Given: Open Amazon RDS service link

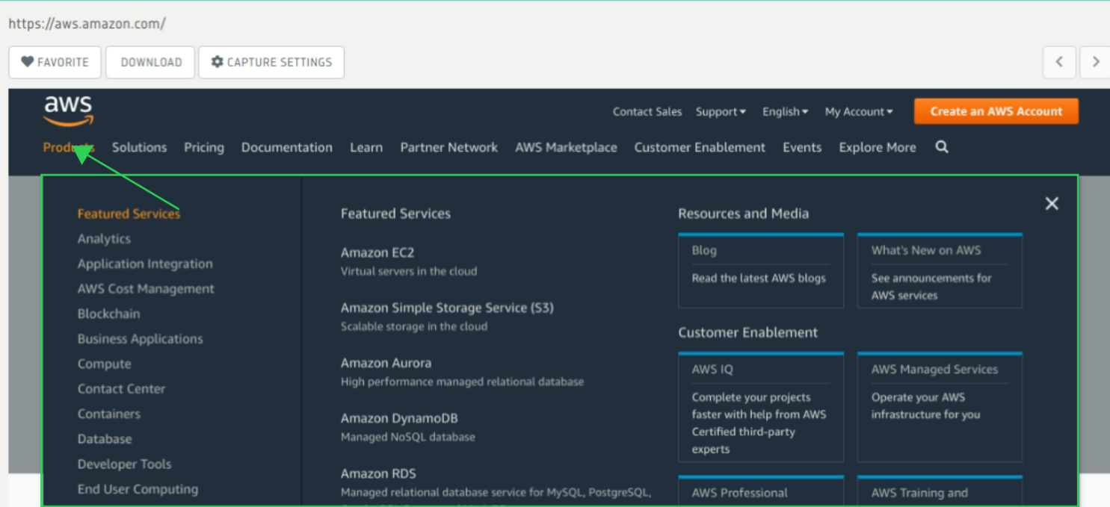Looking at the screenshot, I should (378, 473).
